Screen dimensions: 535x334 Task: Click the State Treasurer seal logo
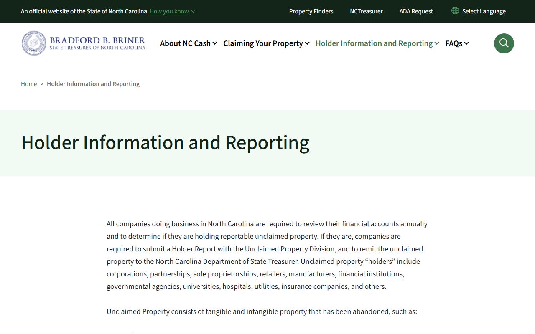(x=34, y=43)
